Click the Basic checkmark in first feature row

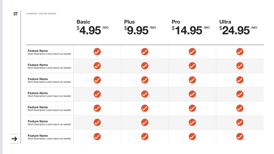pyautogui.click(x=97, y=52)
